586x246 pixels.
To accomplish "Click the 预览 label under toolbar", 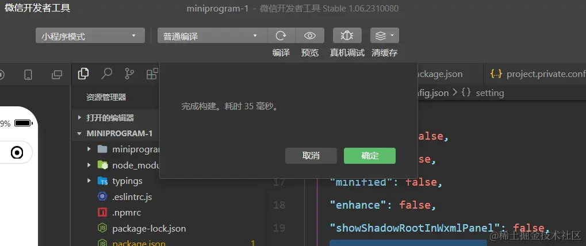I will pyautogui.click(x=310, y=53).
